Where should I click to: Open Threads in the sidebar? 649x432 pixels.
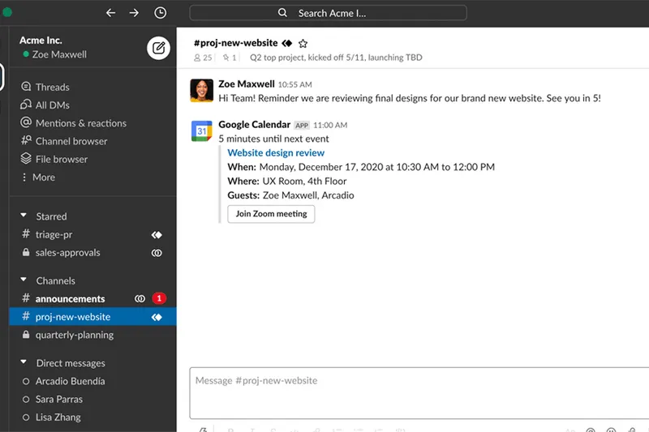pyautogui.click(x=52, y=87)
